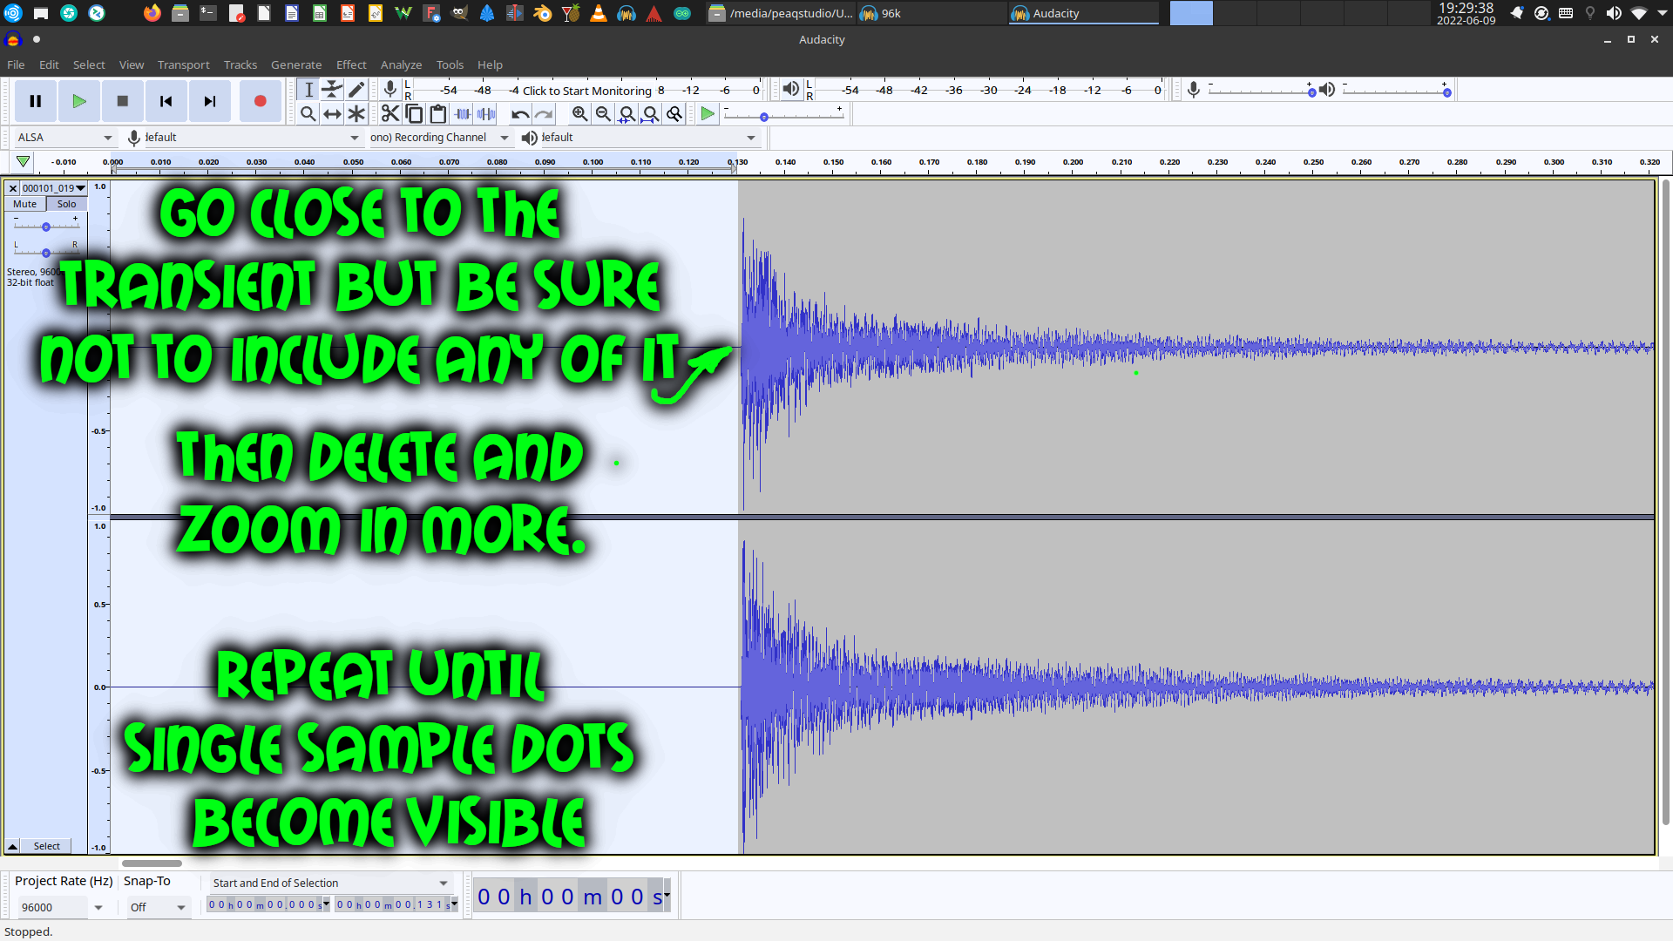Image resolution: width=1673 pixels, height=941 pixels.
Task: Click the Cut scissors icon
Action: point(389,114)
